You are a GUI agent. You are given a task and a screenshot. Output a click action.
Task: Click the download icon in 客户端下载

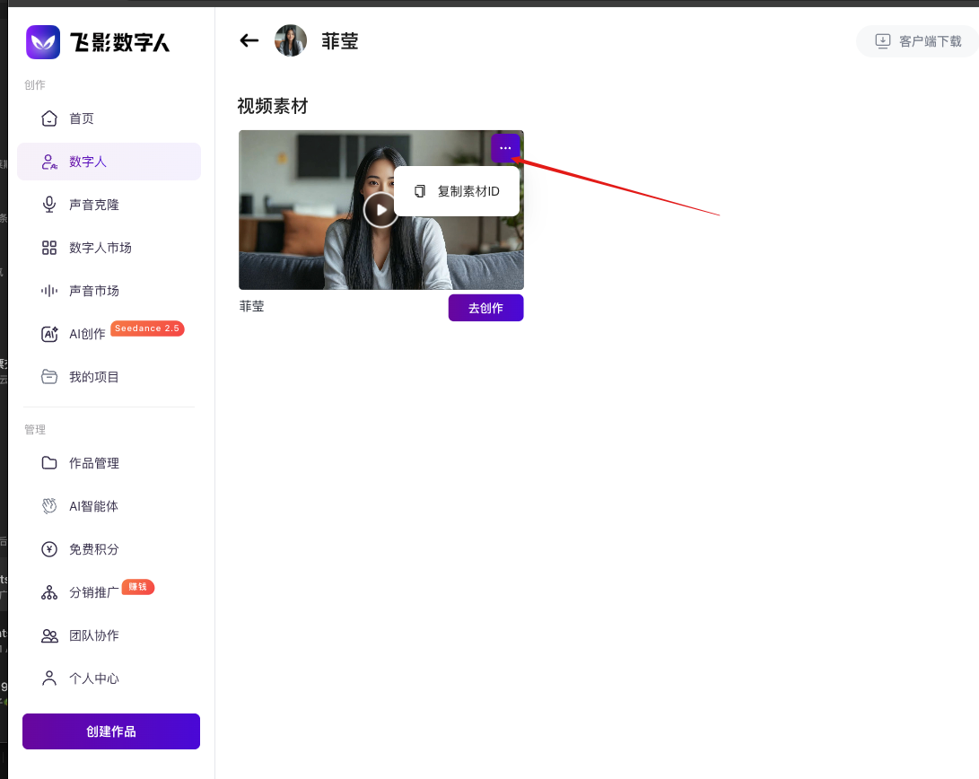coord(882,41)
